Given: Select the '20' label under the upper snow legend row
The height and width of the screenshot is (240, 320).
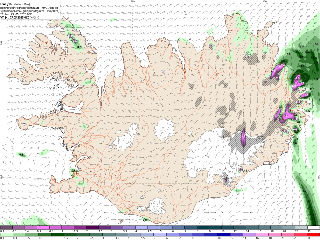Looking at the screenshot, I should point(284,231).
